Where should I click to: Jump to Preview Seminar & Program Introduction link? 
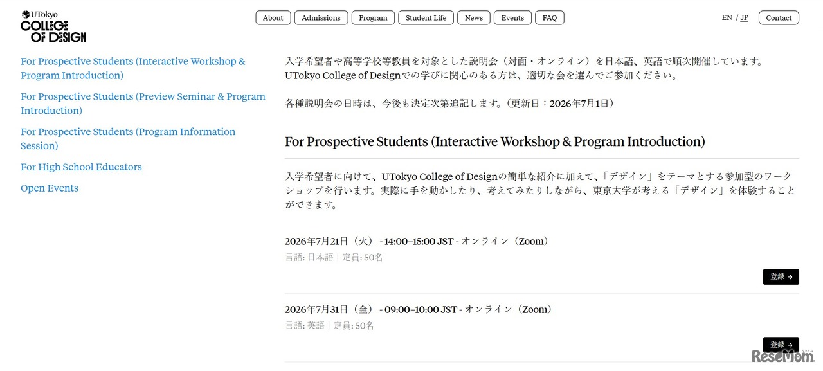tap(143, 104)
